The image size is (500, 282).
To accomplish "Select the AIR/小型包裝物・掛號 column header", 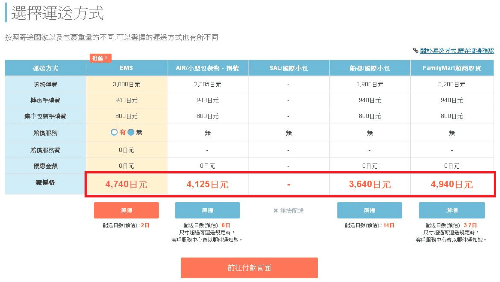I will [x=207, y=68].
